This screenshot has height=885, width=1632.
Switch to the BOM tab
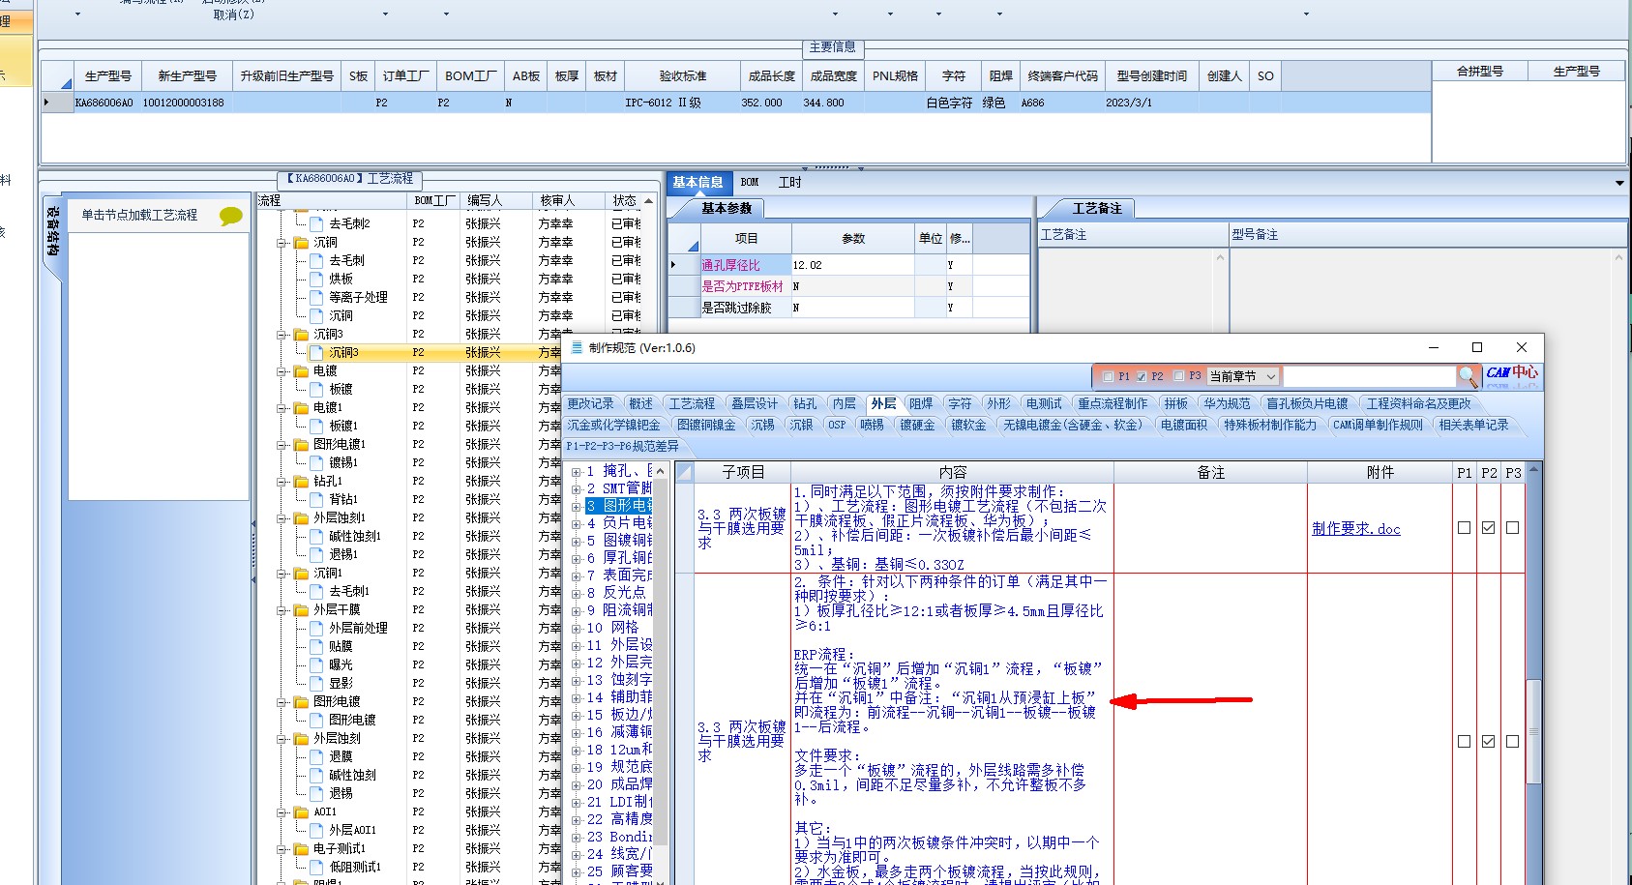(750, 183)
